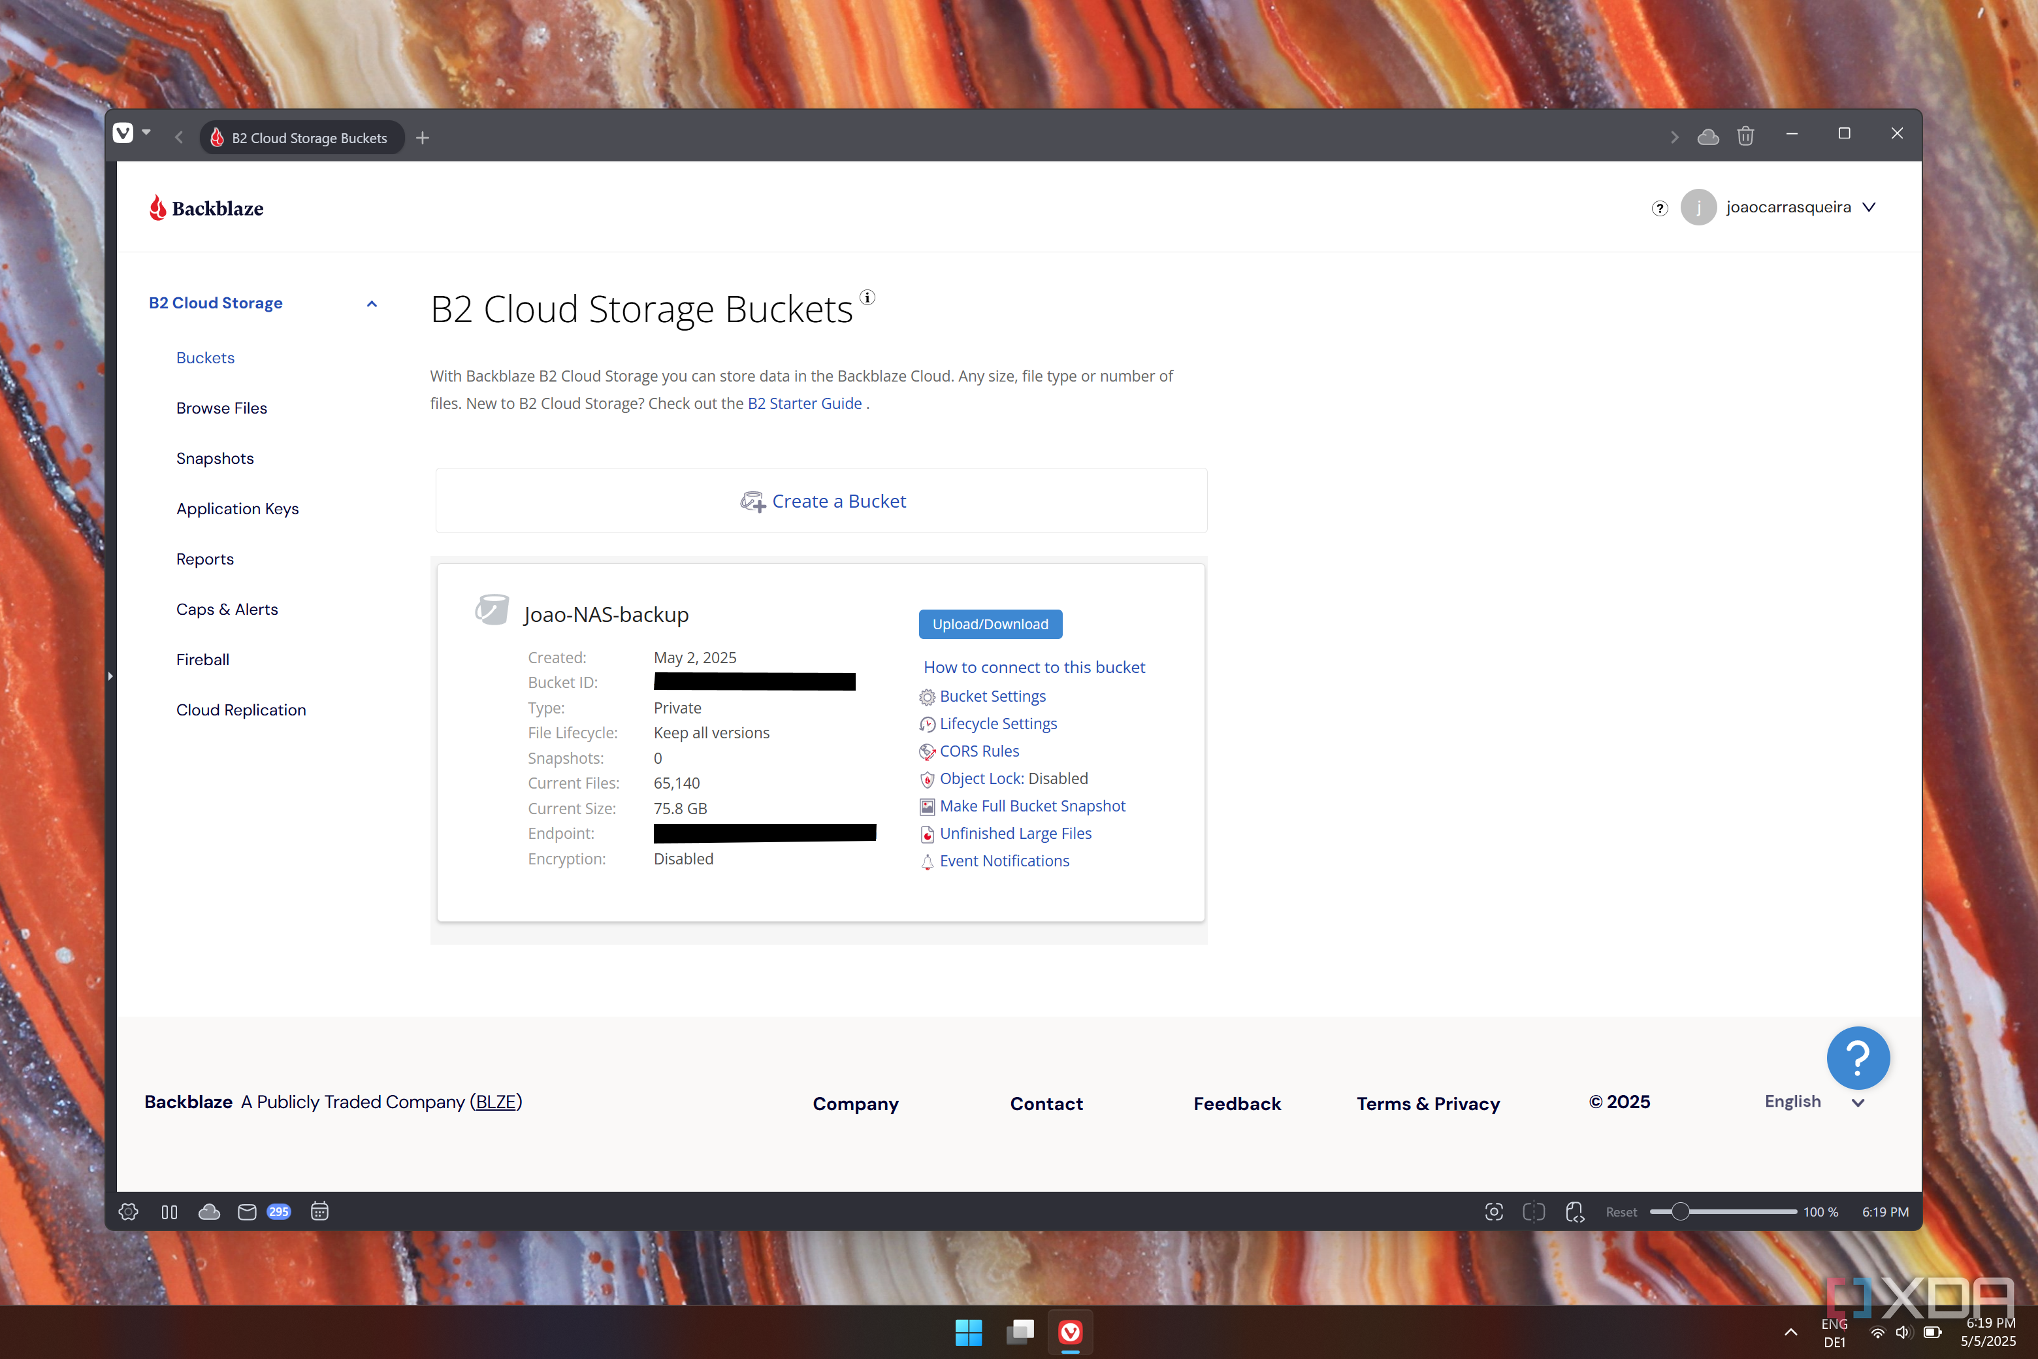Go back with the tab bar arrow
The width and height of the screenshot is (2038, 1359).
(x=178, y=137)
